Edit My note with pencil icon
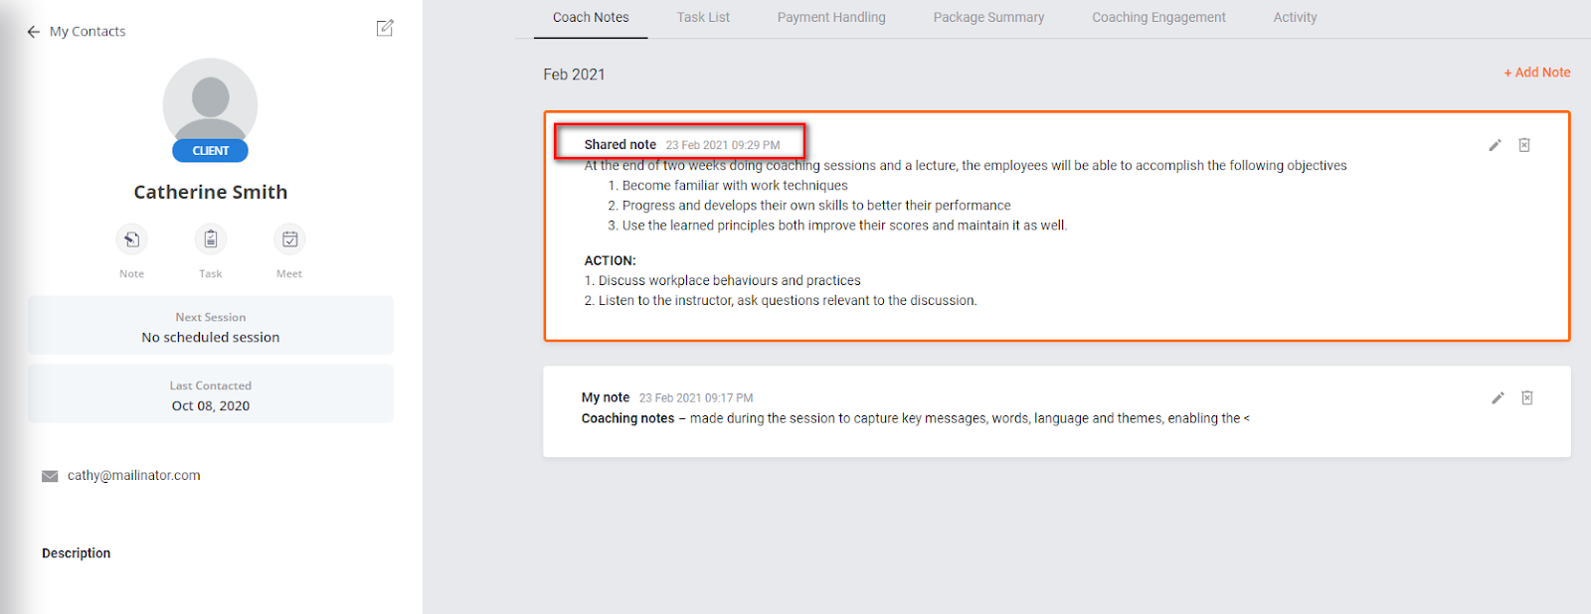Screen dimensions: 1591x614 pos(1498,398)
